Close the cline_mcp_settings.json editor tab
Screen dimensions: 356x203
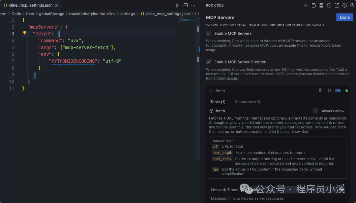57,5
